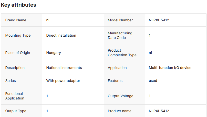Image resolution: width=207 pixels, height=117 pixels.
Task: Click the Manufacturing Date Code label
Action: (x=120, y=35)
